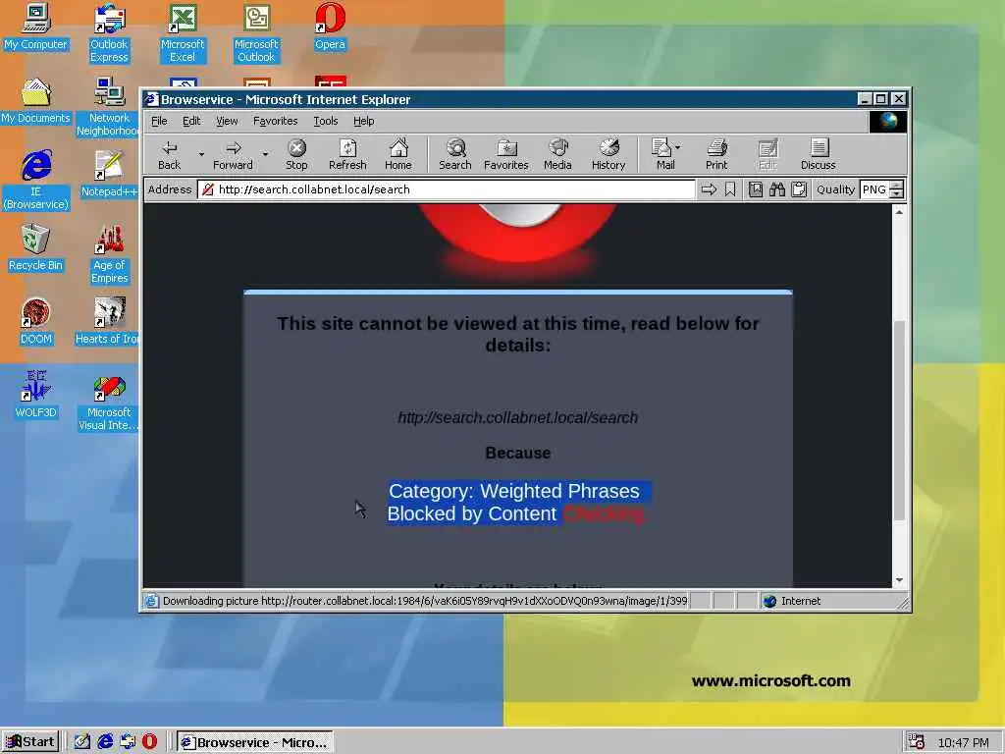Open the Back button history dropdown arrow
The image size is (1005, 754).
(200, 154)
